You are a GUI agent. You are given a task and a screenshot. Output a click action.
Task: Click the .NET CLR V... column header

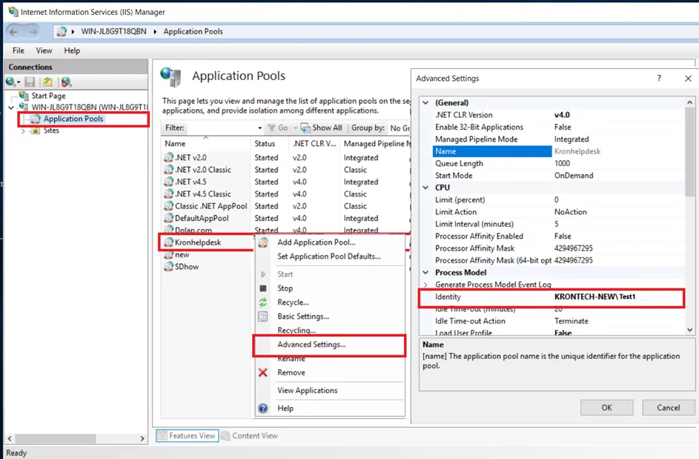(x=315, y=144)
